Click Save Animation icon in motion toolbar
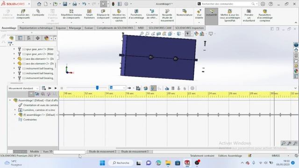This screenshot has height=168, width=299. click(x=138, y=88)
